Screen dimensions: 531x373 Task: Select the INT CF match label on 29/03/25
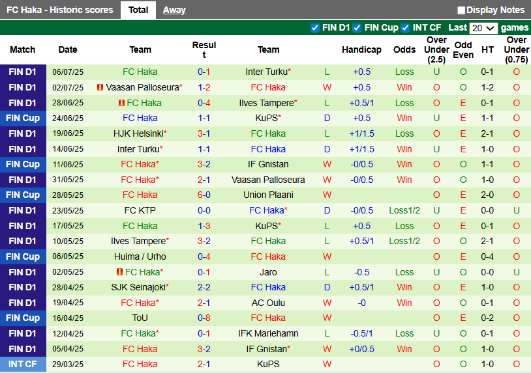click(x=23, y=365)
